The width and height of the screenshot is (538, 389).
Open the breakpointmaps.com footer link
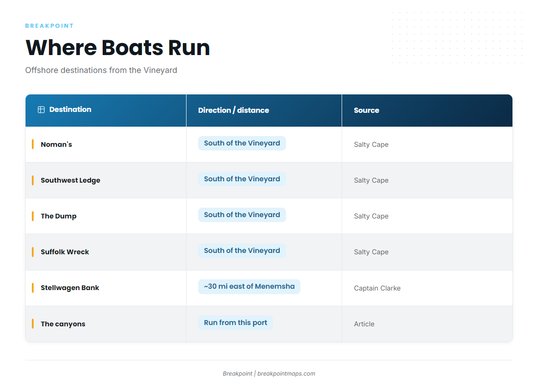tap(286, 374)
